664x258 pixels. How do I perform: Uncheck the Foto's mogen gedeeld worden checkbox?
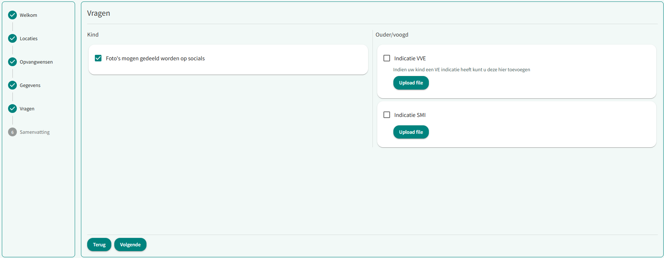coord(98,58)
